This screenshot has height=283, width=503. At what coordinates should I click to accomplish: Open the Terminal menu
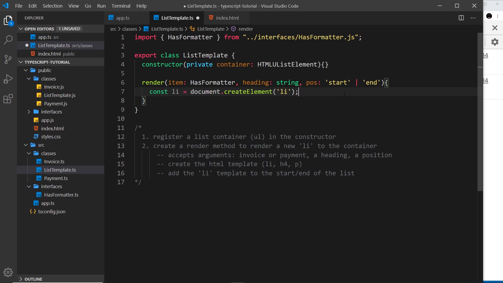click(x=121, y=6)
